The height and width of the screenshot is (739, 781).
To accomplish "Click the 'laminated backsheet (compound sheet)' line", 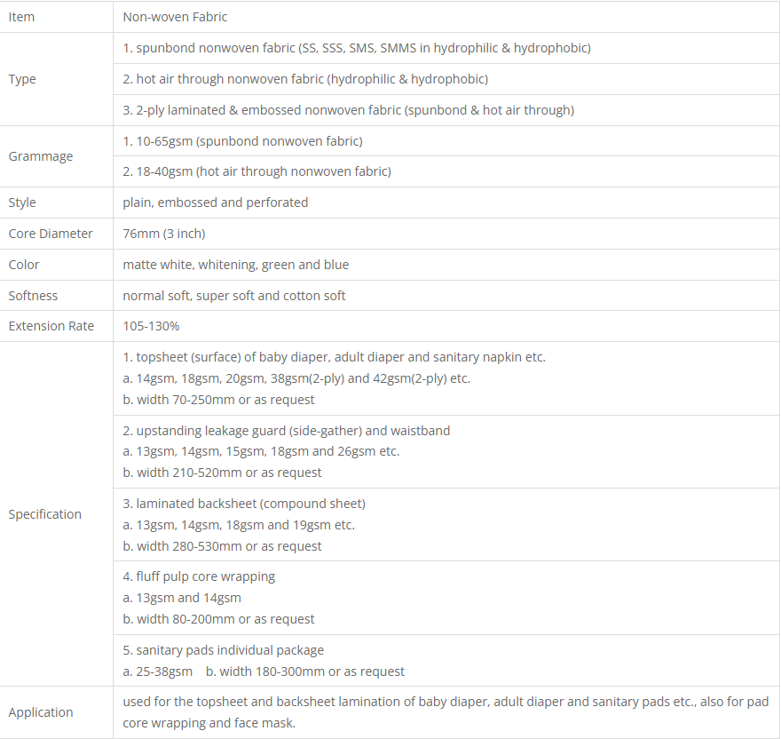I will [244, 504].
